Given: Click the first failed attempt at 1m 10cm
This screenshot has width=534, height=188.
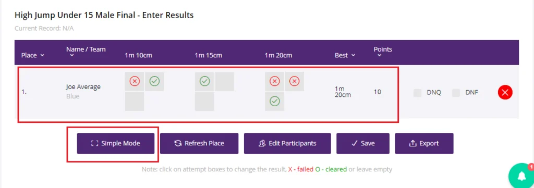Looking at the screenshot, I should pyautogui.click(x=135, y=81).
